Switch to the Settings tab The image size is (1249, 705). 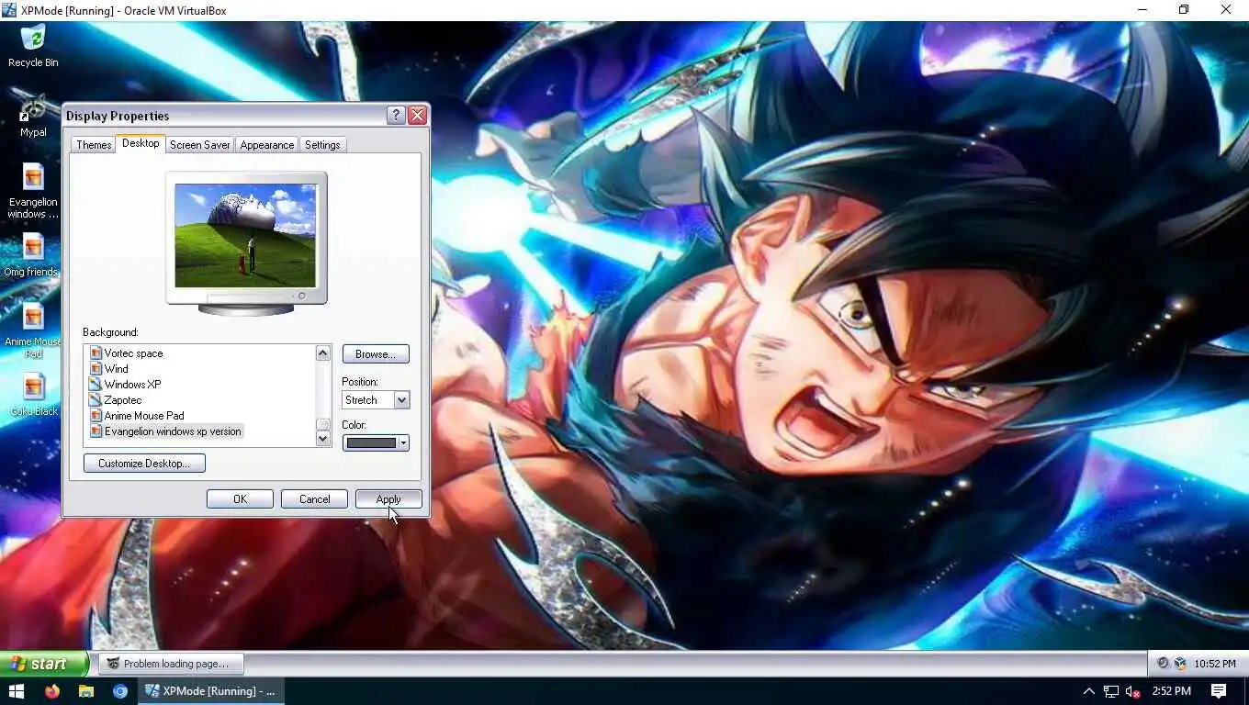322,145
